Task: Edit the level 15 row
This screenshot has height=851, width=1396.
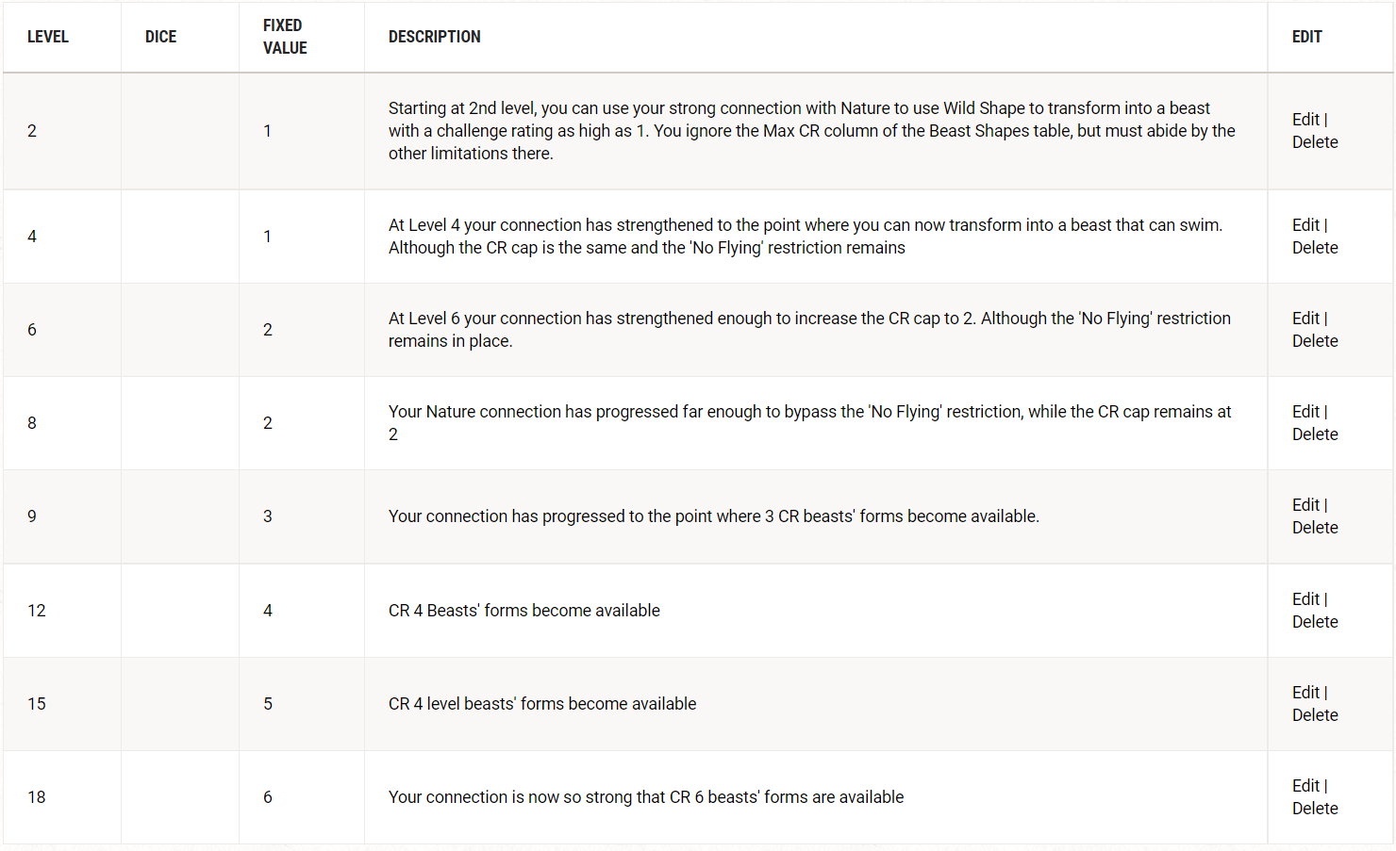Action: (1305, 693)
